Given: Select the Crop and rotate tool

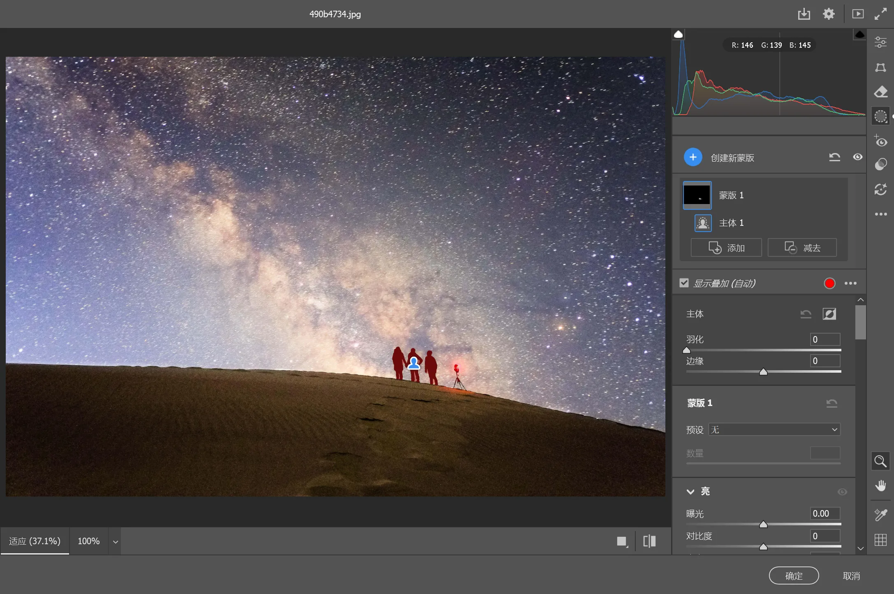Looking at the screenshot, I should 880,67.
